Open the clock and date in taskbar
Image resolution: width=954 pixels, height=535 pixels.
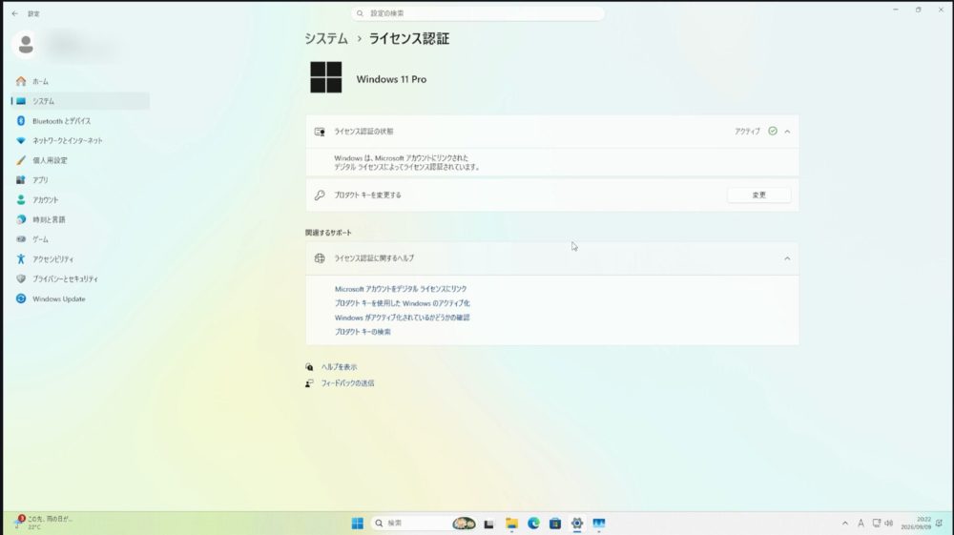[x=916, y=523]
